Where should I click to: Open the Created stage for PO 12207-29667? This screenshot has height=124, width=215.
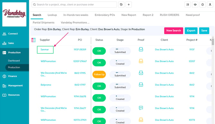point(120,62)
